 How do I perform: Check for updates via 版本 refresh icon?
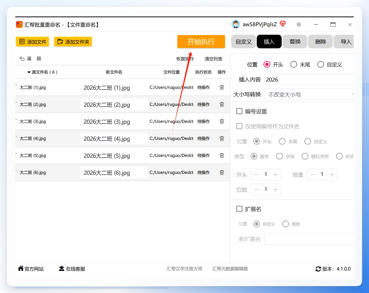tap(318, 269)
